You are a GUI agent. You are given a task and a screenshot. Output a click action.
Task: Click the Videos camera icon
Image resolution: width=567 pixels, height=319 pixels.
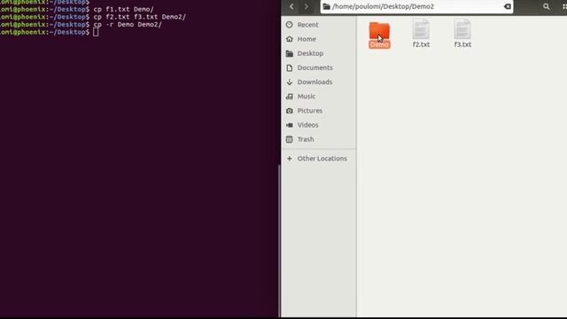[x=290, y=125]
